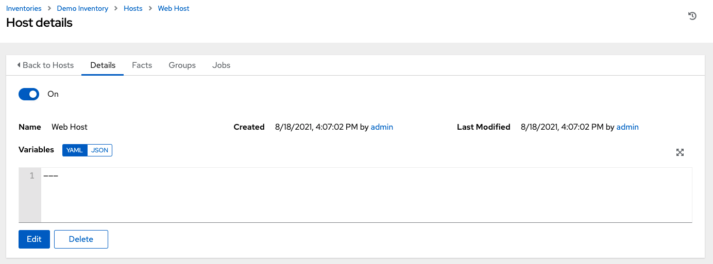This screenshot has height=264, width=713.
Task: Click line number 1 in editor gutter
Action: 32,176
